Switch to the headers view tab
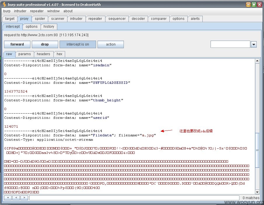 [44, 54]
